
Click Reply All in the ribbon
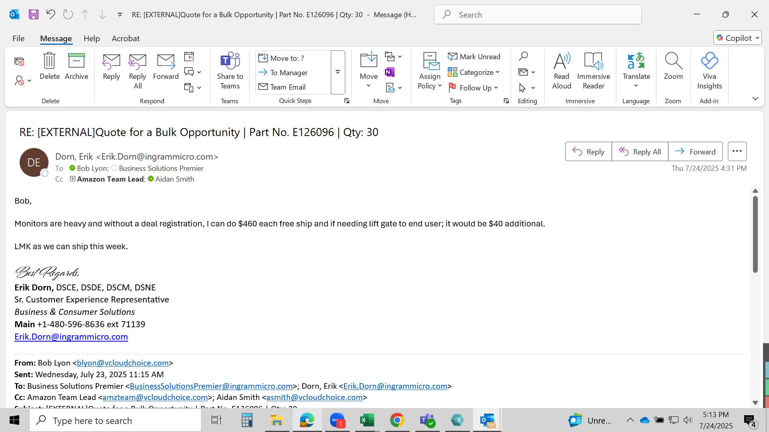[137, 71]
